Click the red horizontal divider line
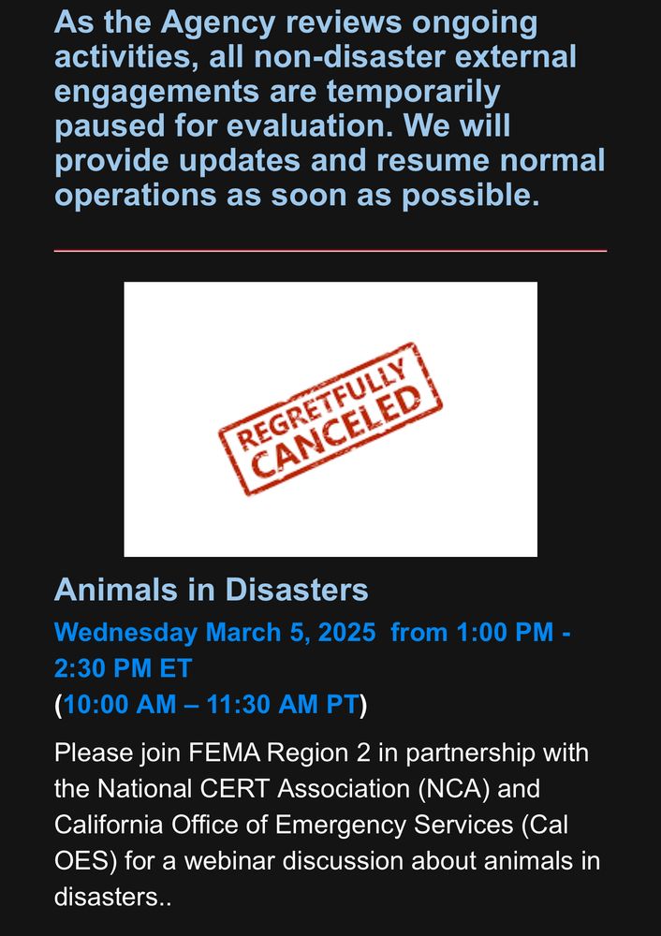This screenshot has width=661, height=936. 330,251
